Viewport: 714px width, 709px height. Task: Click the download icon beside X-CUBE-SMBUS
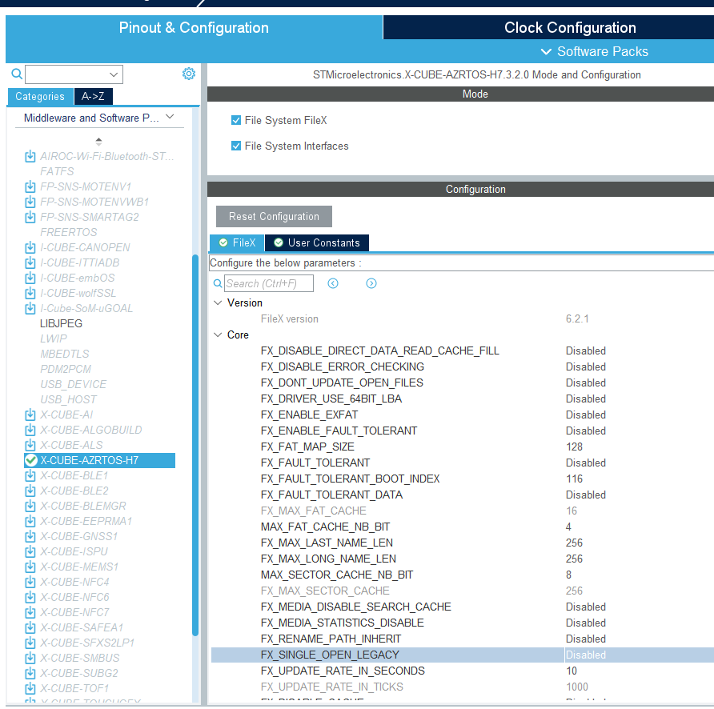click(x=30, y=658)
